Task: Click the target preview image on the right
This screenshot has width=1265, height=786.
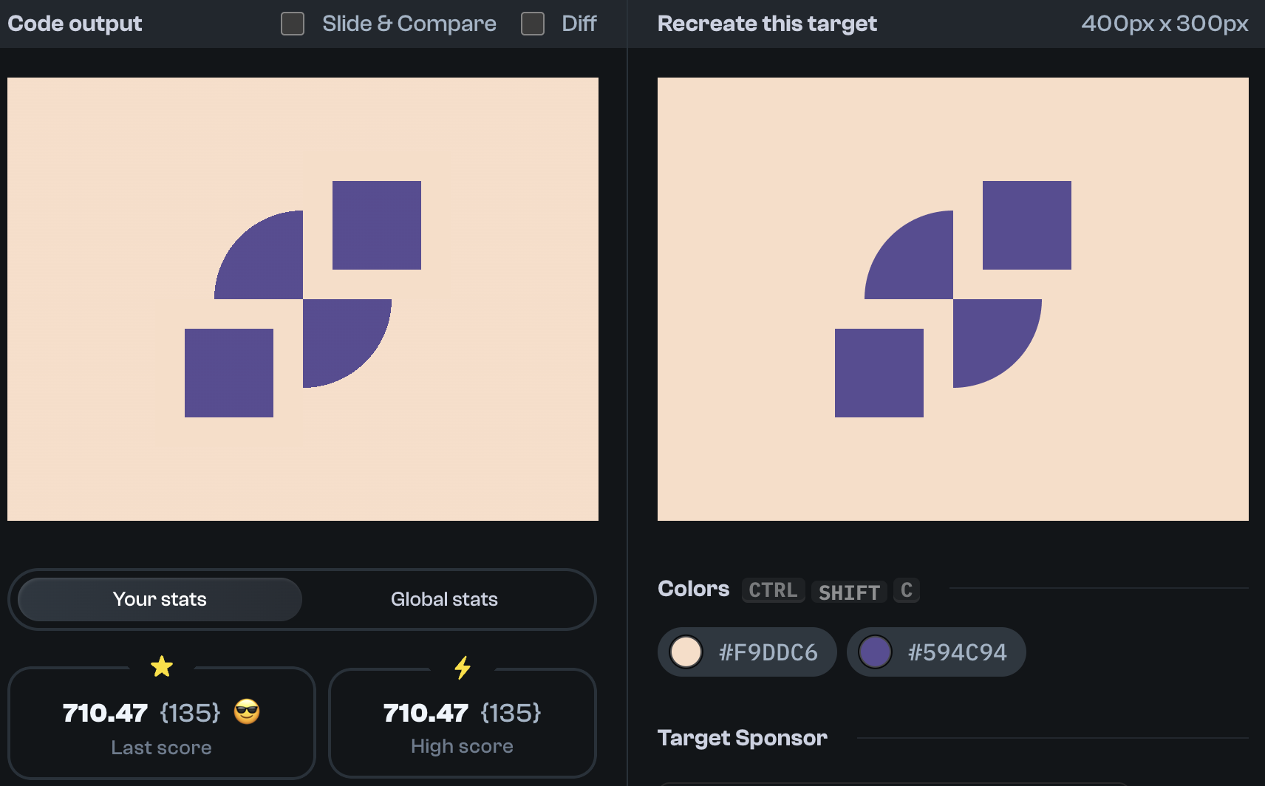Action: (952, 298)
